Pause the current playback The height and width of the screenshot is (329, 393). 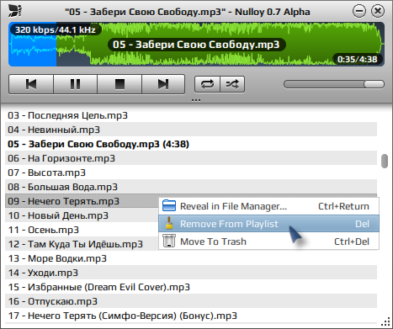click(x=75, y=84)
